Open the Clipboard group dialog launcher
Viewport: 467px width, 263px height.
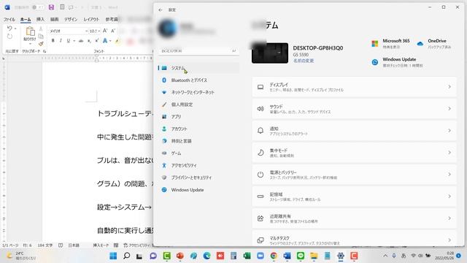(x=45, y=51)
